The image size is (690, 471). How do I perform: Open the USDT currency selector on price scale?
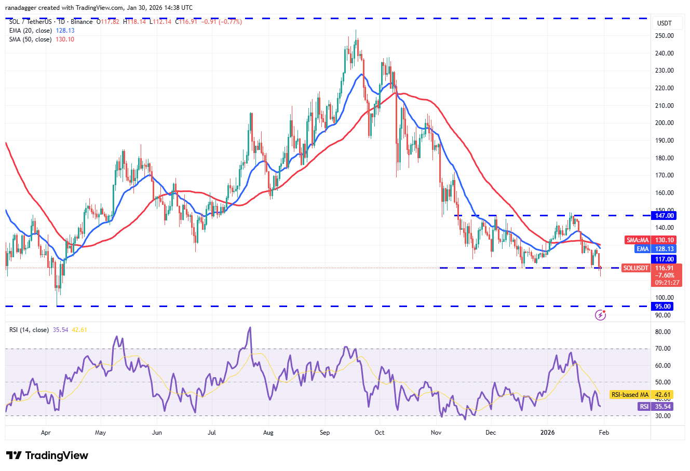[668, 22]
